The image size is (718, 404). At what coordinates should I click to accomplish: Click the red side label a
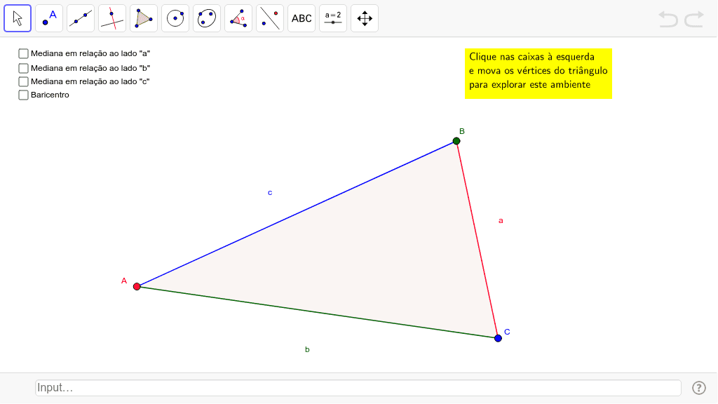(x=501, y=221)
